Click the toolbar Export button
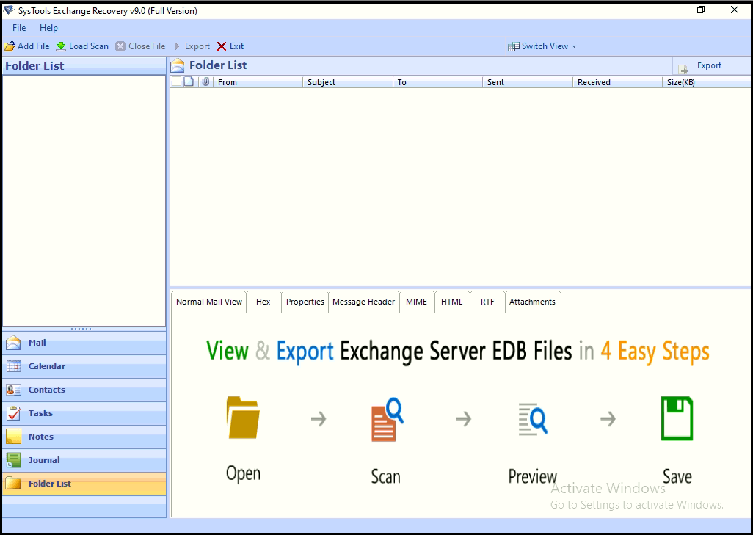Screen dimensions: 753x535 [x=192, y=46]
